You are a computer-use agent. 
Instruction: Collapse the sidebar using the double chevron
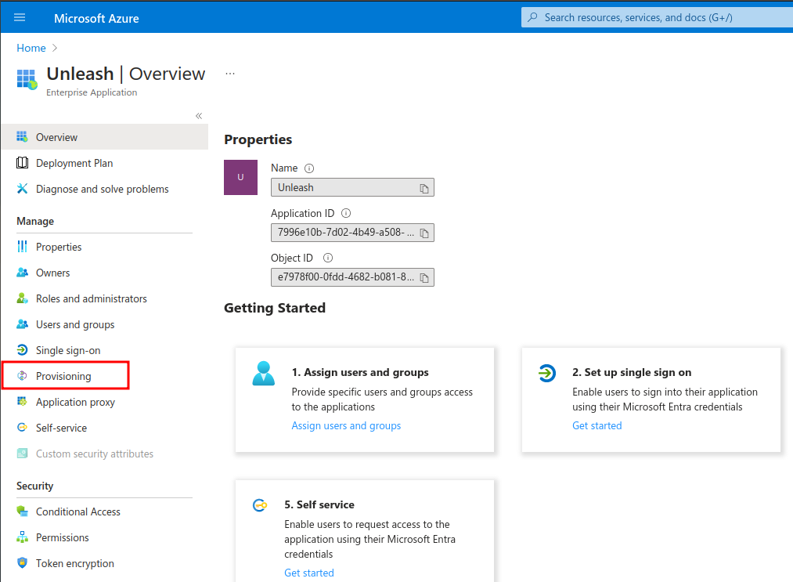click(198, 114)
